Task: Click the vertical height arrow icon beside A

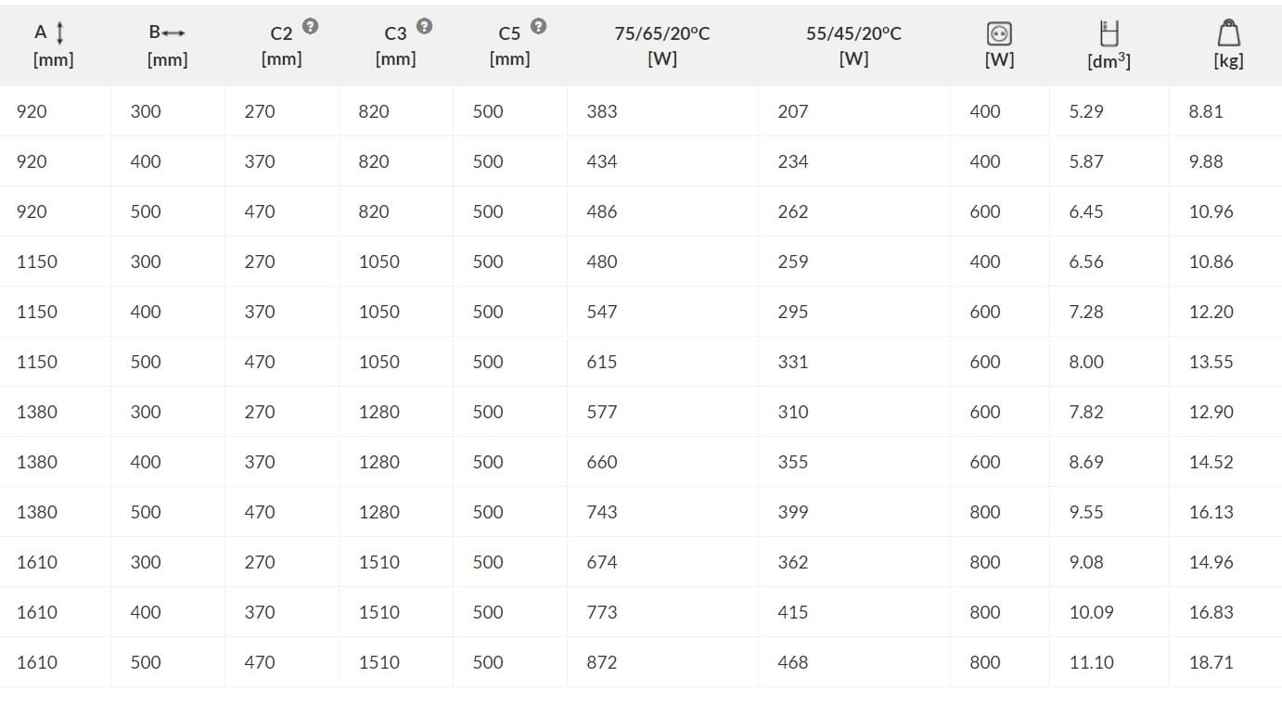Action: [60, 32]
